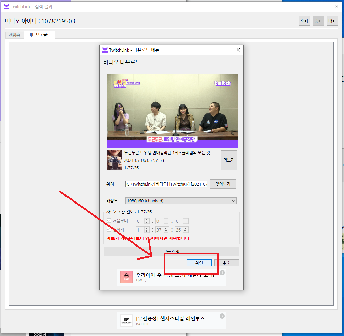Click the 비디오 다운로드 heading

click(x=122, y=62)
